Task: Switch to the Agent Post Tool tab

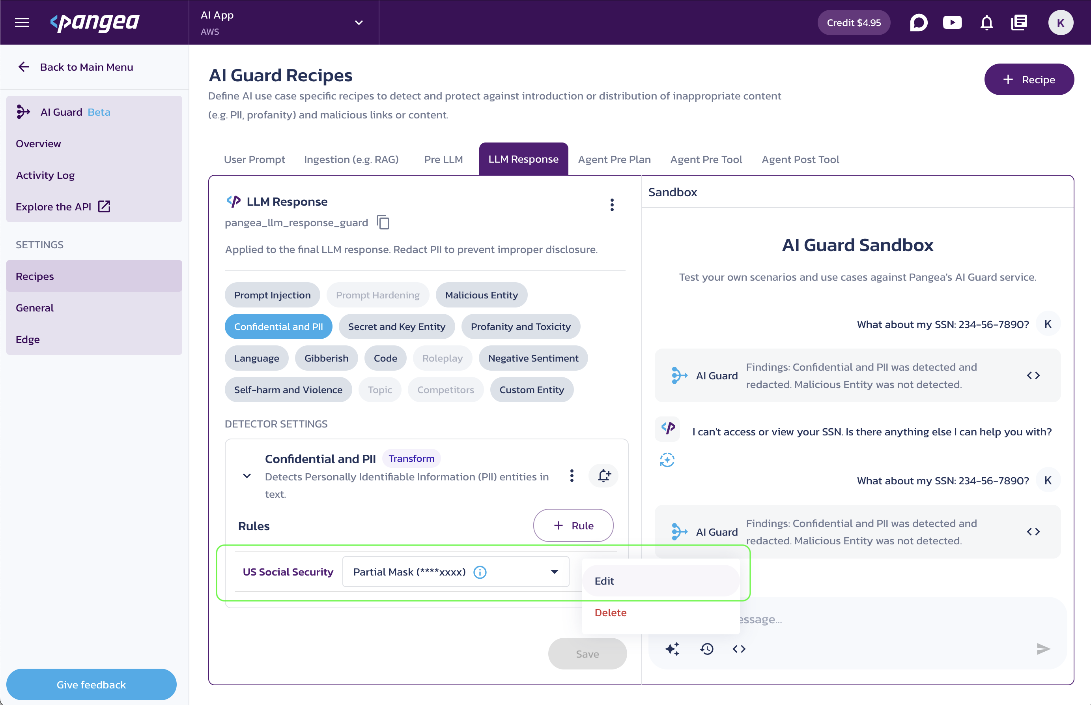Action: [x=800, y=159]
